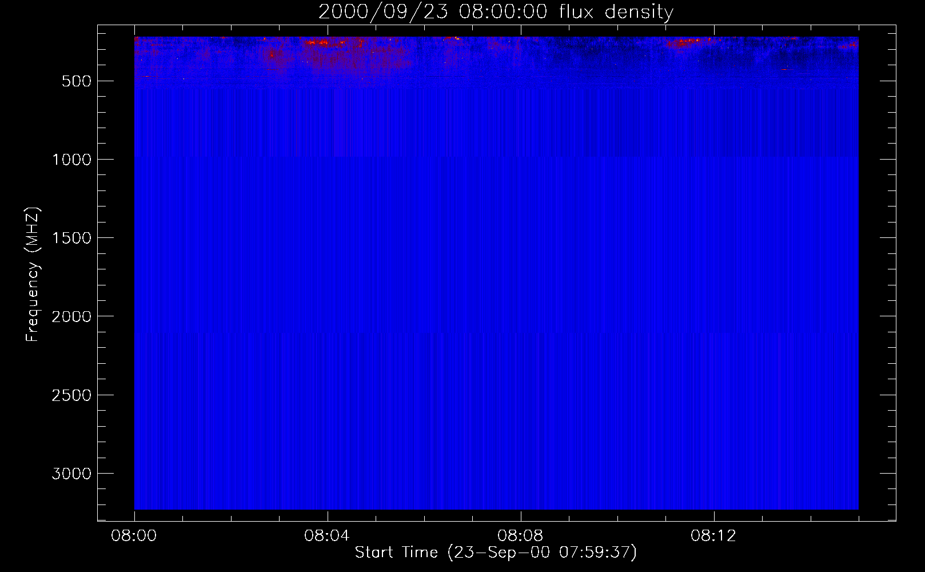Click the plot title "2000/09/23 08:00:00 flux density"
925x572 pixels.
coord(496,12)
